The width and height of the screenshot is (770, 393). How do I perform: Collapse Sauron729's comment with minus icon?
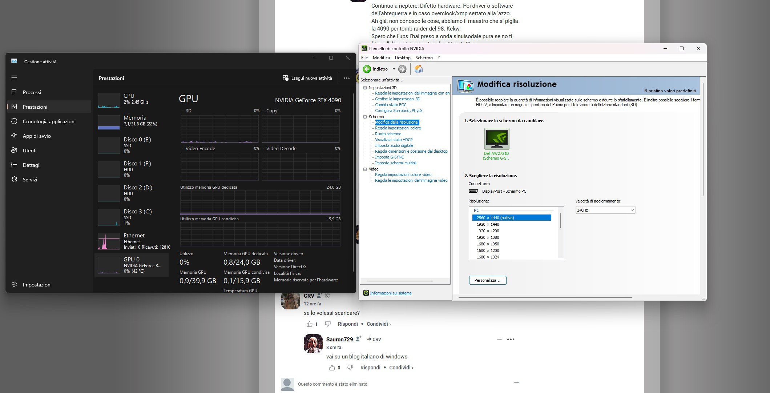(x=499, y=339)
